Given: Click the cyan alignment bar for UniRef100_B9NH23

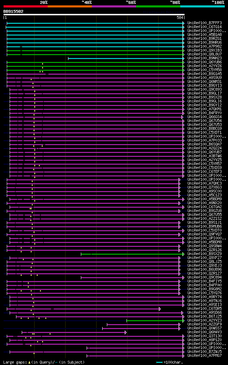Looking at the screenshot, I should click(126, 58).
